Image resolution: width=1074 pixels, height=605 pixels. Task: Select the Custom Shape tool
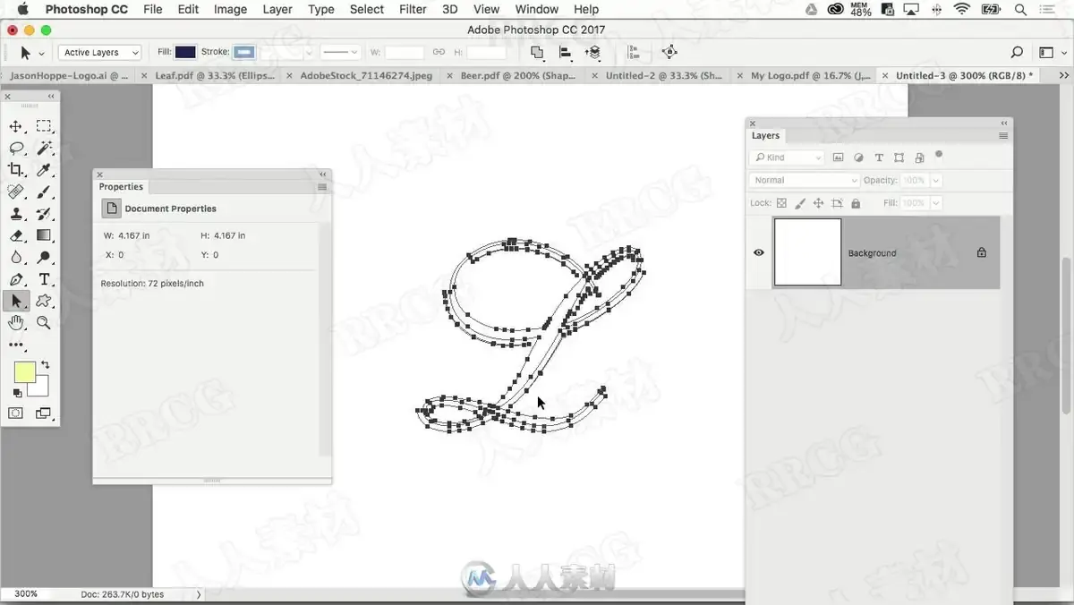pyautogui.click(x=44, y=301)
